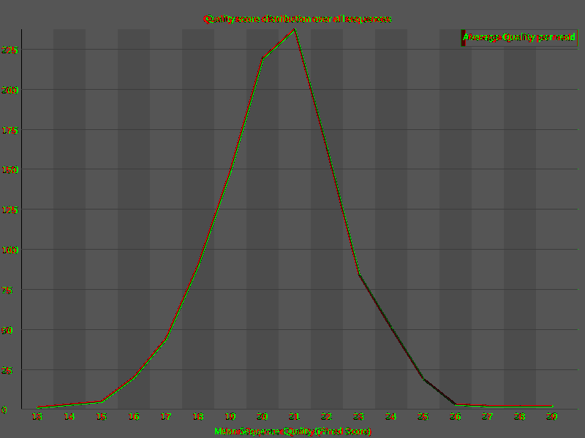Click the x-axis tick label 18
The image size is (585, 438).
[x=198, y=416]
